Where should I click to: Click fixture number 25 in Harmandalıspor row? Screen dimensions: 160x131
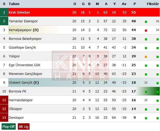coord(146,100)
